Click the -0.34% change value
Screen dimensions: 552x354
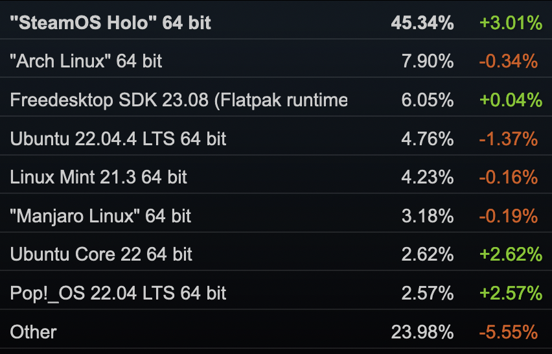pos(509,62)
